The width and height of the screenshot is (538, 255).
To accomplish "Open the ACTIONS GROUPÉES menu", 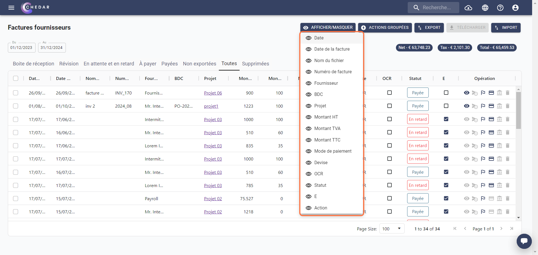I will tap(385, 27).
